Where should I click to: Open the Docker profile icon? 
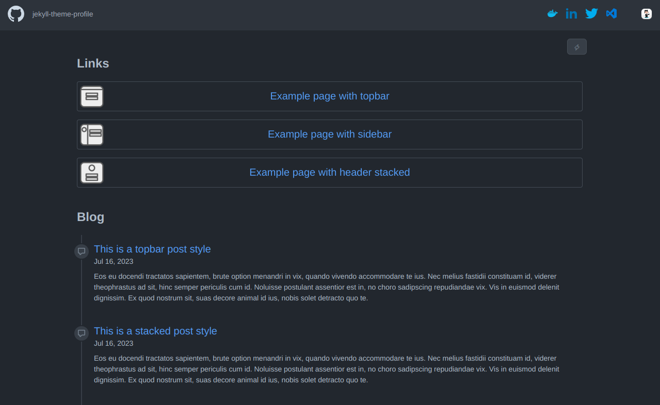coord(552,14)
